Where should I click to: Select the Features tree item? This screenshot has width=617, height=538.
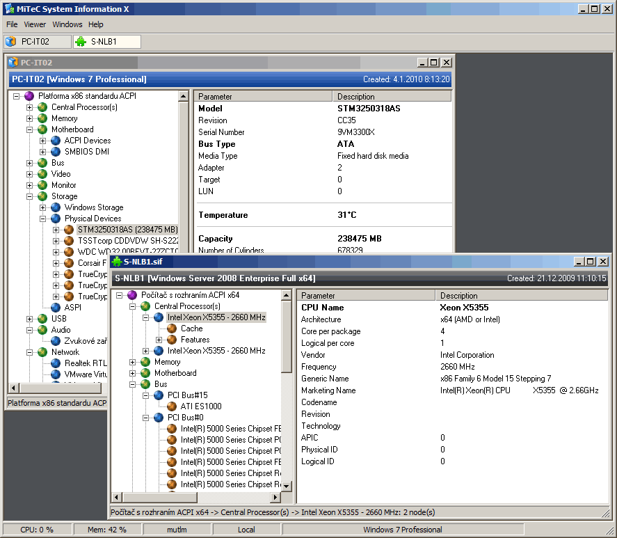(195, 340)
